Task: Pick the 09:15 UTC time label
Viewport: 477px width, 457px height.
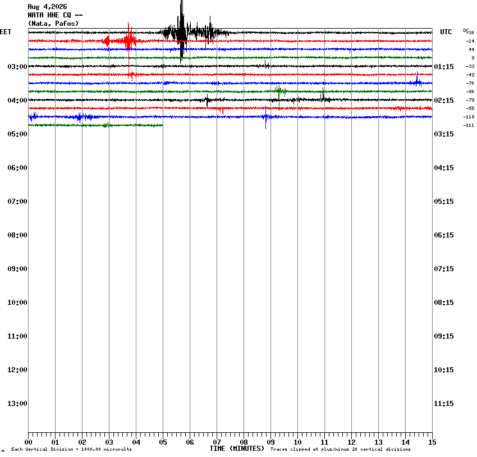Action: (444, 336)
